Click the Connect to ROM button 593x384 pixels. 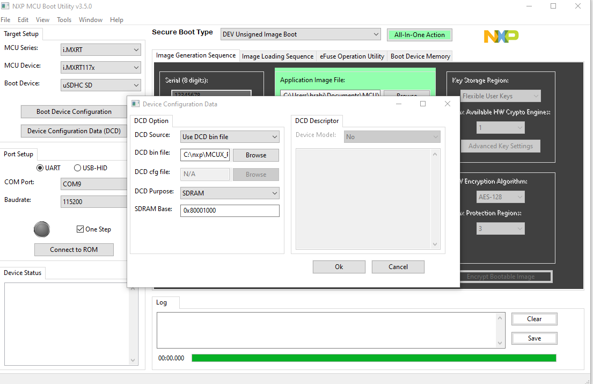coord(74,249)
